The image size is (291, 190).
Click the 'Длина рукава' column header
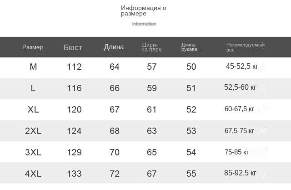[189, 47]
